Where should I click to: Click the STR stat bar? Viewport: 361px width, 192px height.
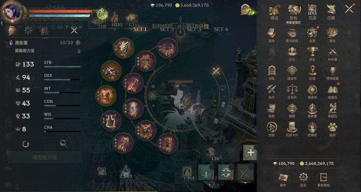click(62, 66)
